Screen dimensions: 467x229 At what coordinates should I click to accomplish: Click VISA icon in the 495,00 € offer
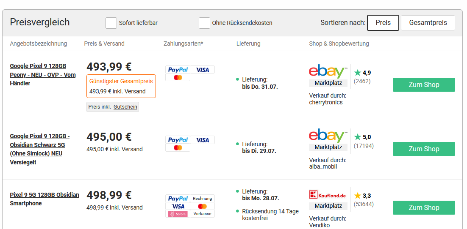pos(203,140)
